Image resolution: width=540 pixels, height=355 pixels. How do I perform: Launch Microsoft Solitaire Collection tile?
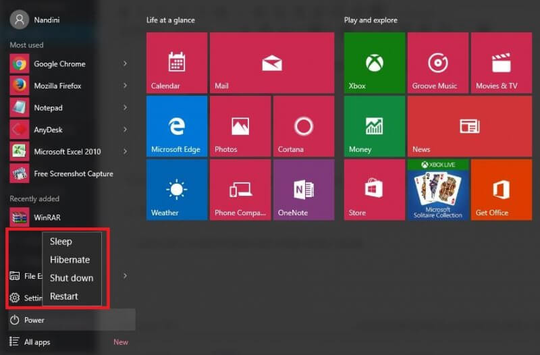437,190
